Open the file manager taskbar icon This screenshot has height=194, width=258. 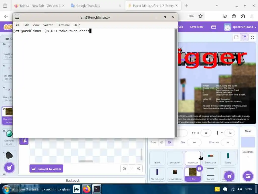[77, 189]
